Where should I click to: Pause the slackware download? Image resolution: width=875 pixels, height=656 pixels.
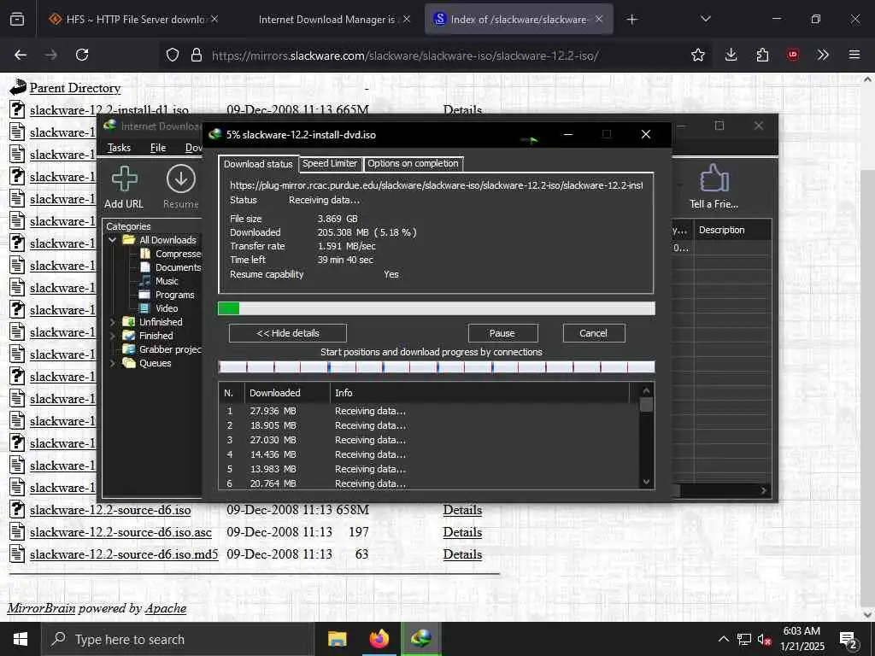502,333
